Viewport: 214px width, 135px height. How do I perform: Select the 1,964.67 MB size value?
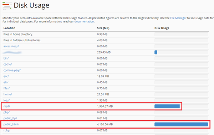pyautogui.click(x=105, y=107)
